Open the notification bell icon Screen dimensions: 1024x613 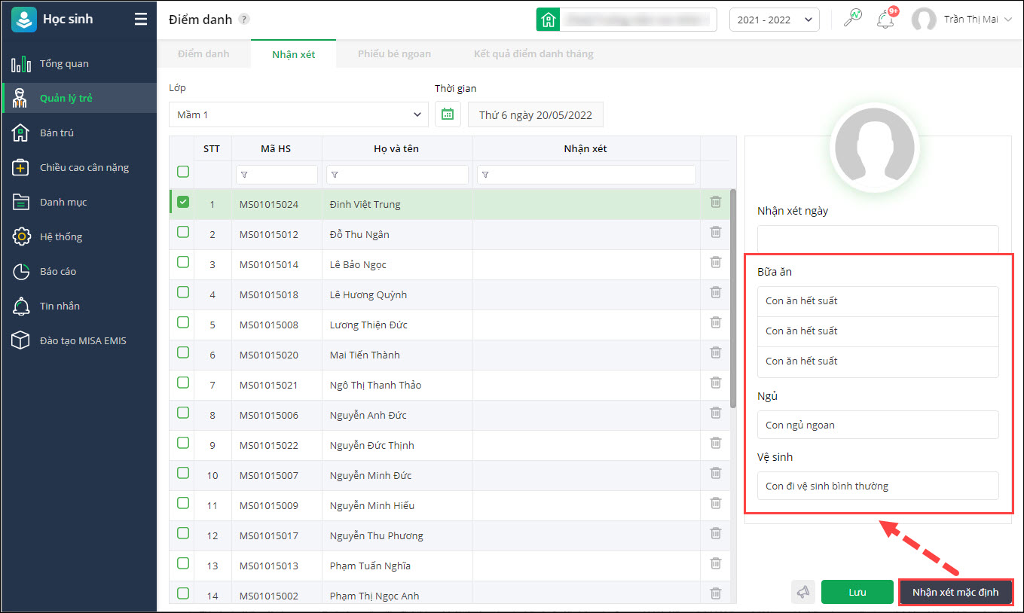[x=885, y=20]
